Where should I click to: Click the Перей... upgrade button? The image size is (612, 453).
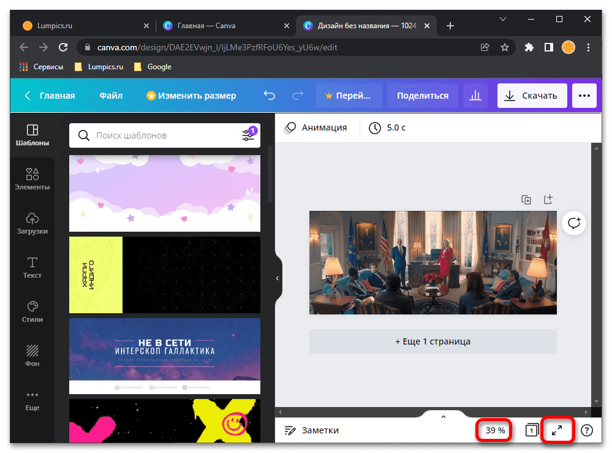[349, 96]
